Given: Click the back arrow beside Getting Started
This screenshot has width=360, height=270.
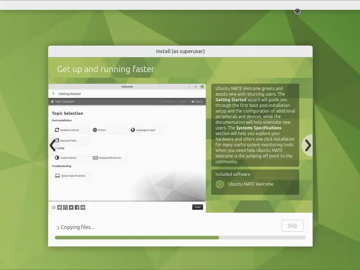Looking at the screenshot, I should (x=53, y=94).
